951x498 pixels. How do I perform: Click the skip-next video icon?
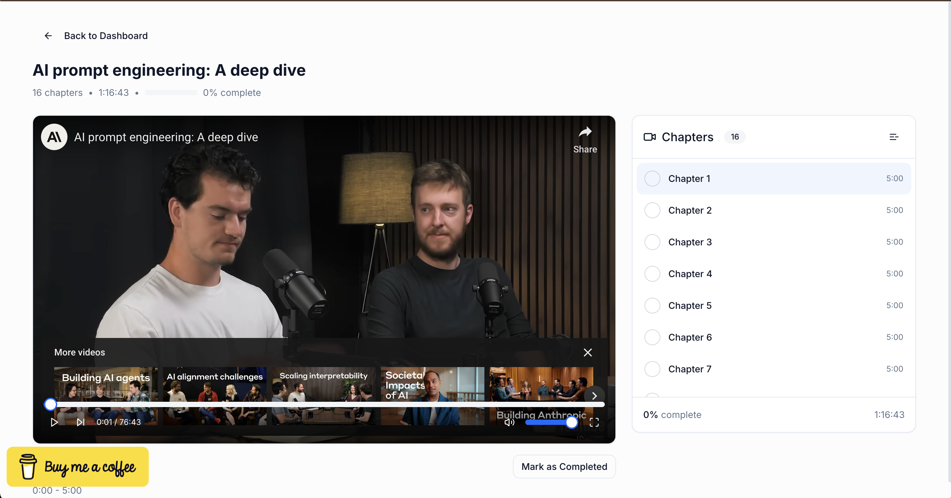pyautogui.click(x=80, y=422)
